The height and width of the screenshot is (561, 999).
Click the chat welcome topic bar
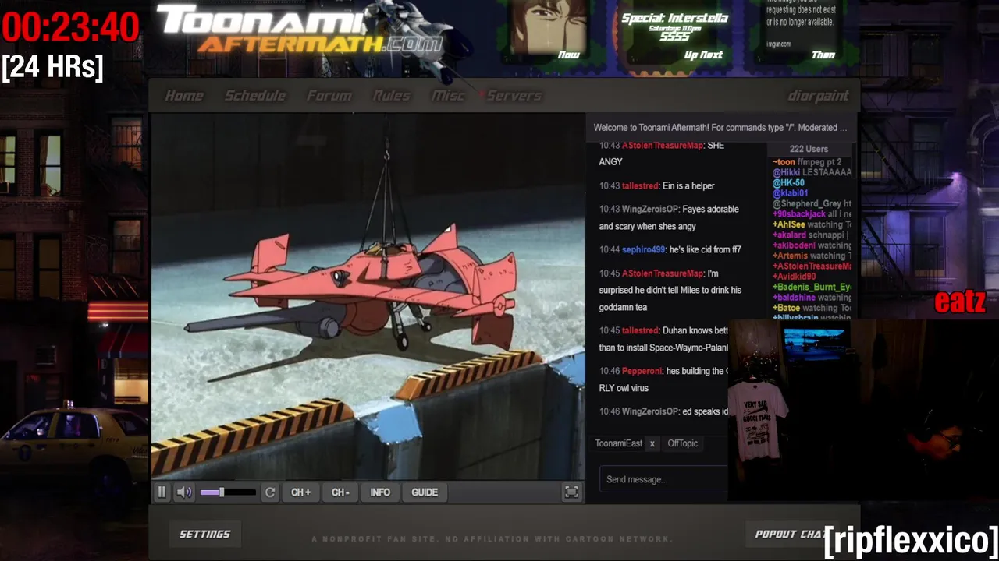pyautogui.click(x=720, y=128)
